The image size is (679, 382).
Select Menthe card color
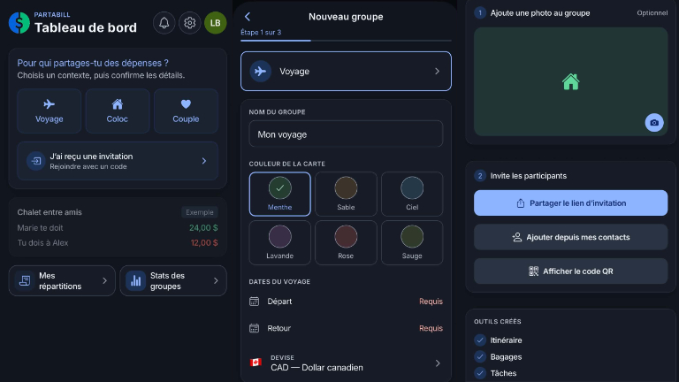[x=279, y=194]
